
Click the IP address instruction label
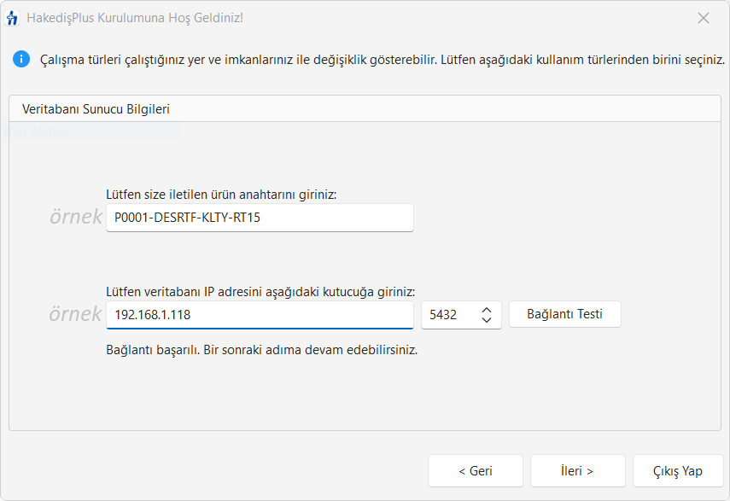click(260, 290)
